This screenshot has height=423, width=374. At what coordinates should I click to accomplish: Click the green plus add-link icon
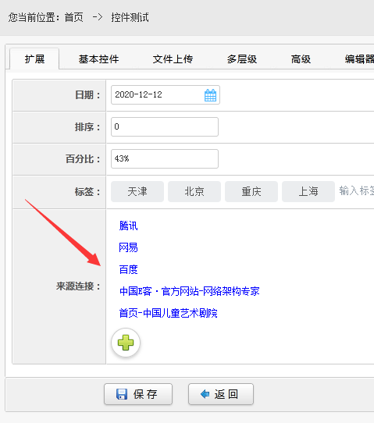[x=126, y=343]
